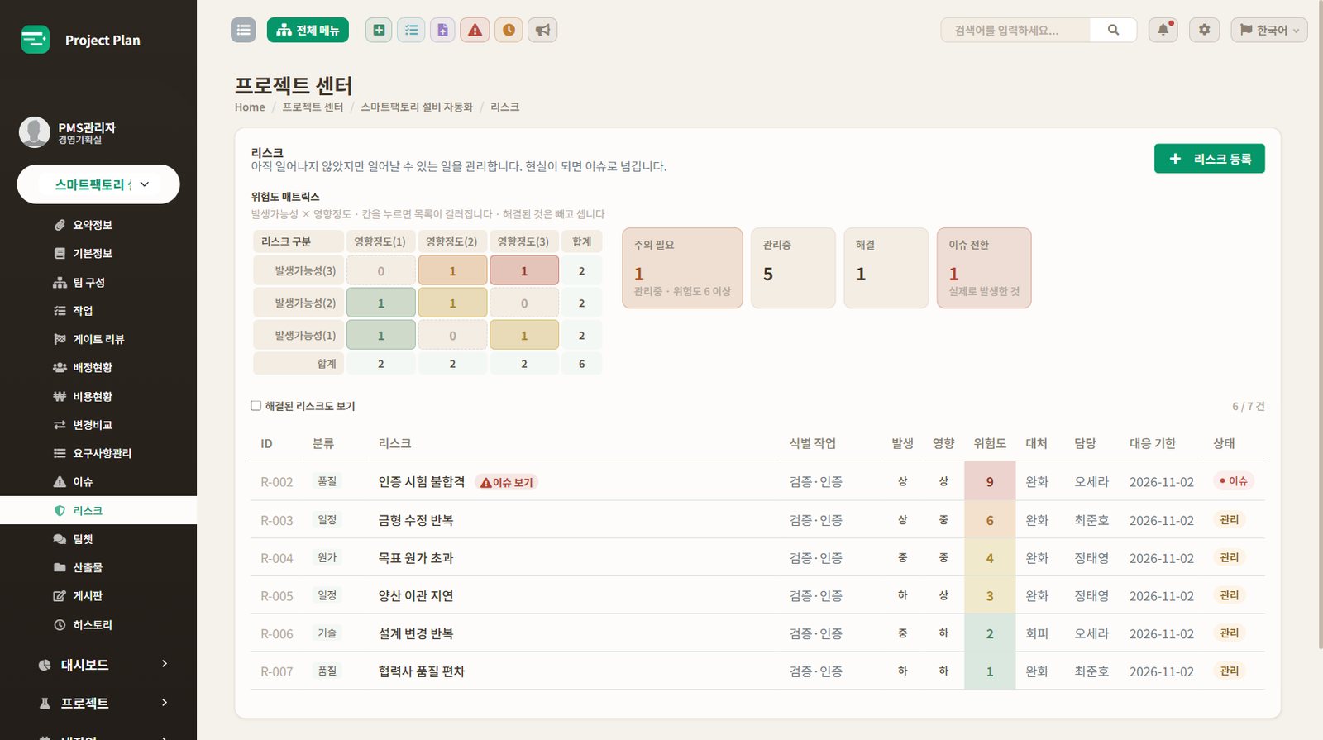Click the PMS관리자 profile avatar
The height and width of the screenshot is (740, 1323).
point(35,132)
